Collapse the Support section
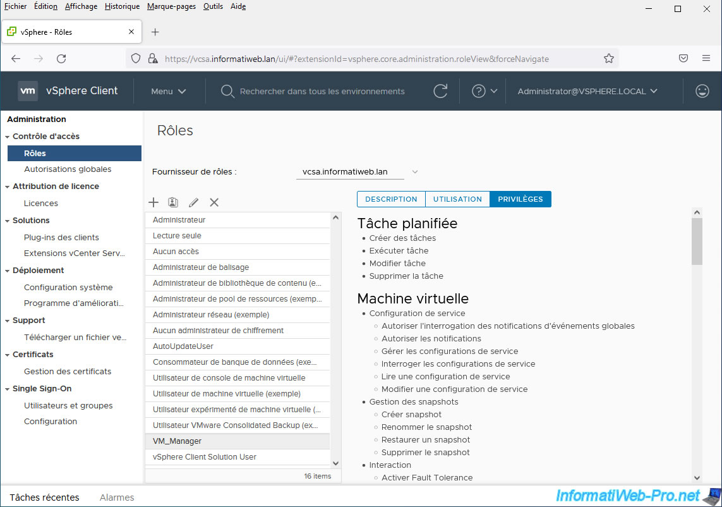722x507 pixels. (8, 321)
